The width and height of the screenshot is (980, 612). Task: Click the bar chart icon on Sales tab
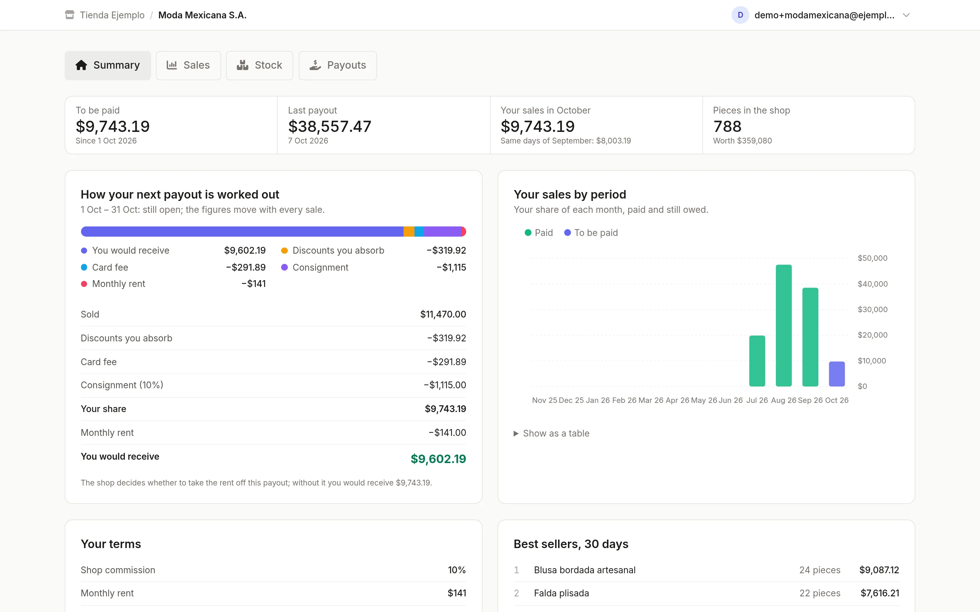click(x=172, y=65)
